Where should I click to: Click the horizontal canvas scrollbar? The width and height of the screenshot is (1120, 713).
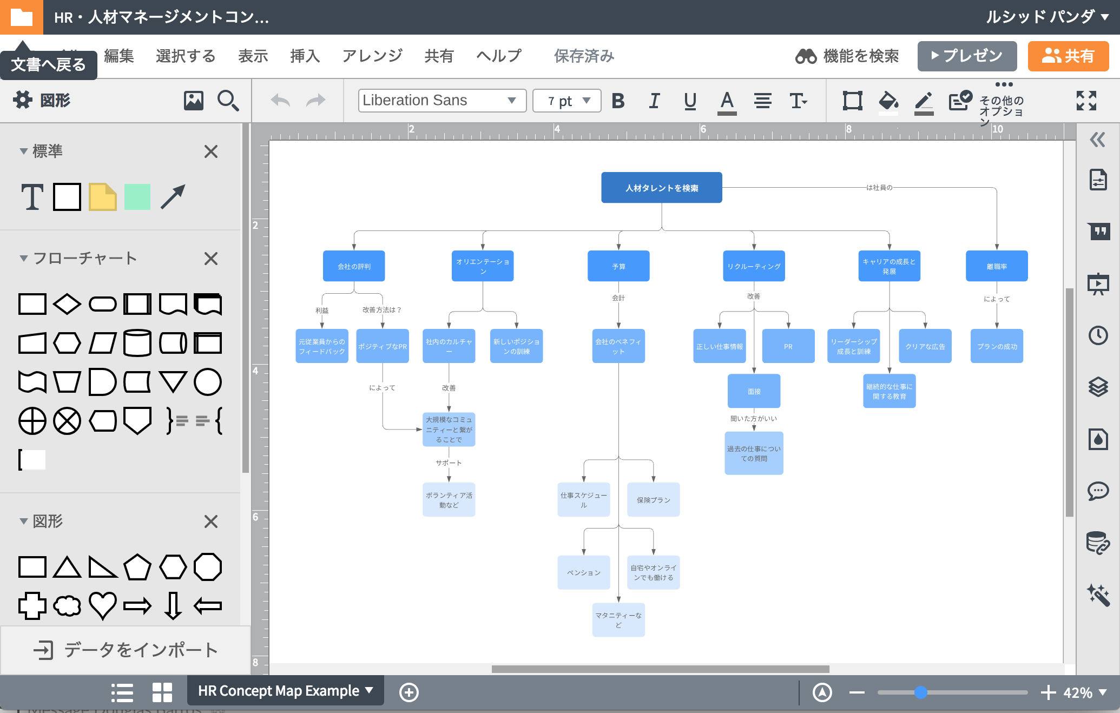pos(660,669)
